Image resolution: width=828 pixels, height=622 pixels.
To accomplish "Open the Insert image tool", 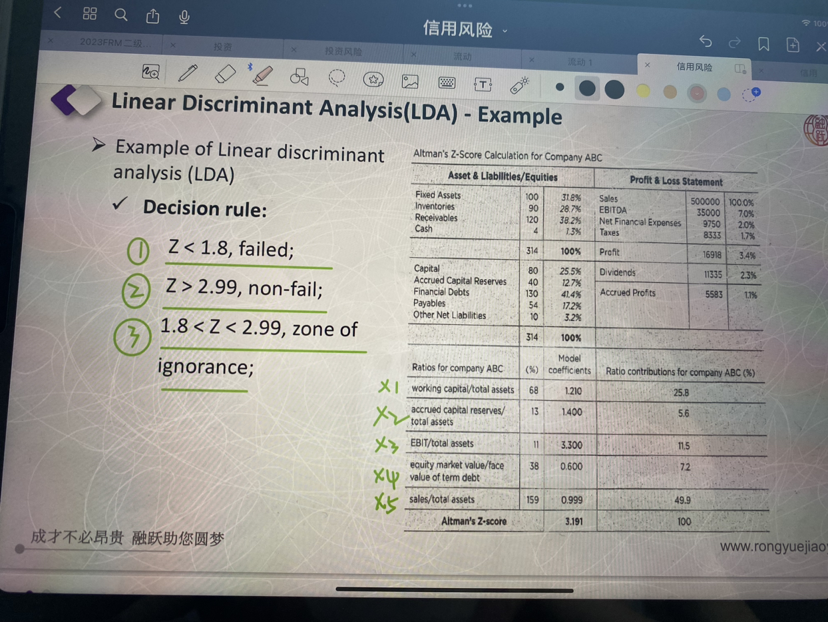I will [410, 81].
